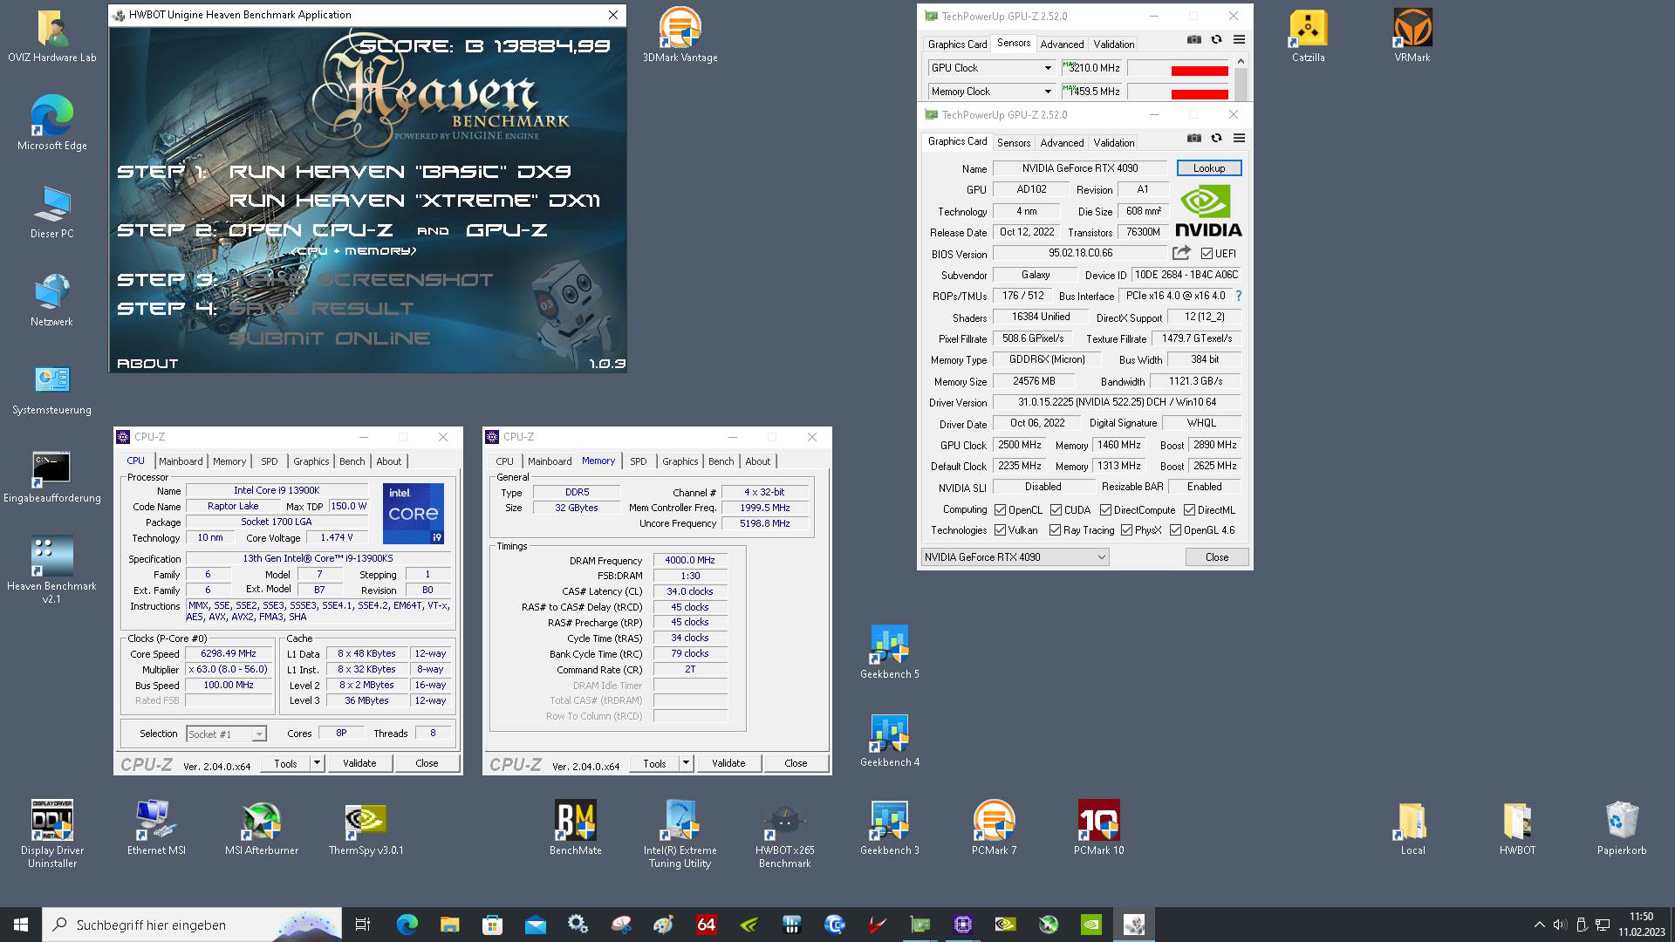Launch PCMark 7 desktop shortcut
The image size is (1675, 942).
994,829
